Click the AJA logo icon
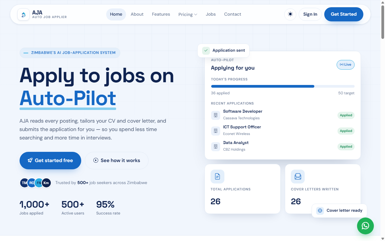 tap(23, 14)
